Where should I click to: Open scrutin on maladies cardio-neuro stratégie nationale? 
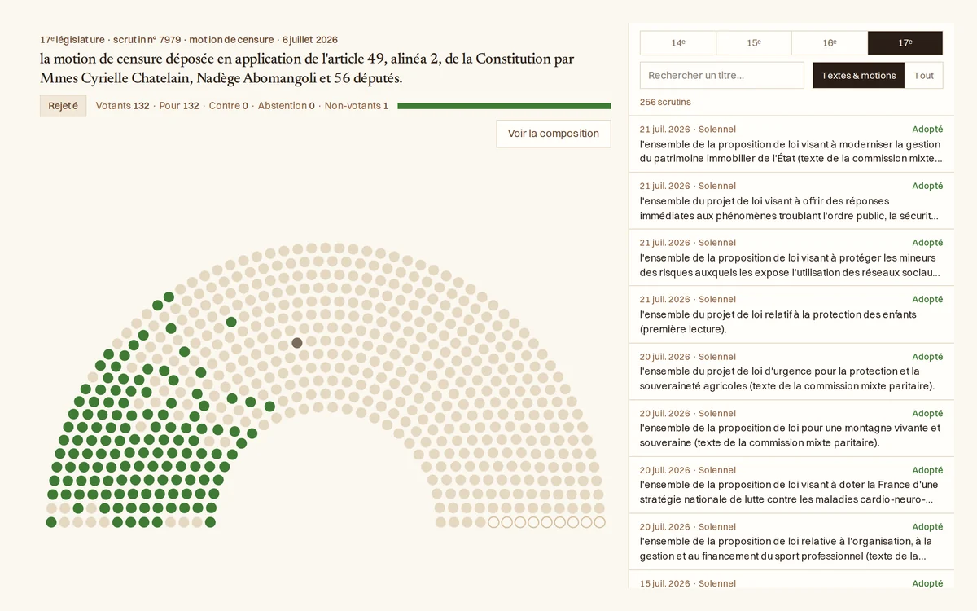[x=791, y=485]
